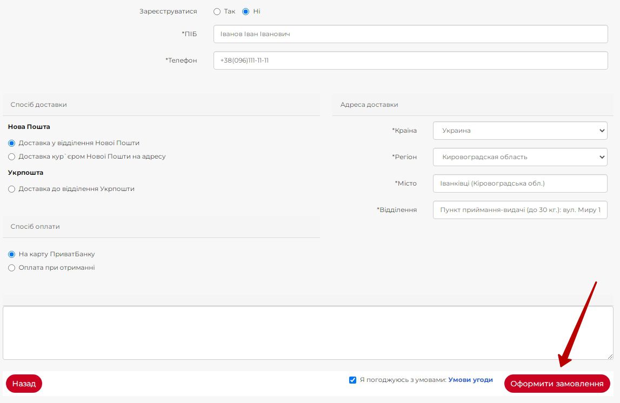The image size is (620, 403).
Task: Choose Доставка у відділення Нової Пошти
Action: [x=12, y=144]
